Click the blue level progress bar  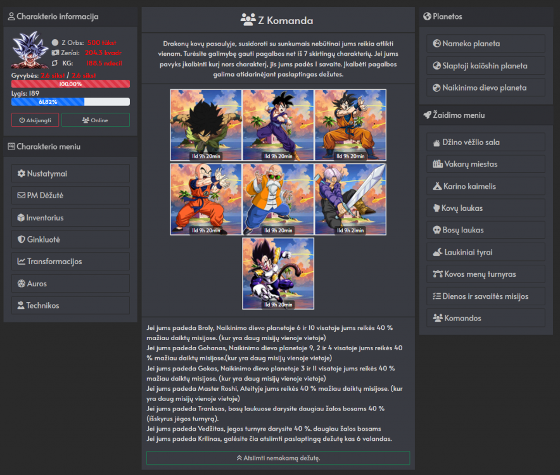(70, 101)
